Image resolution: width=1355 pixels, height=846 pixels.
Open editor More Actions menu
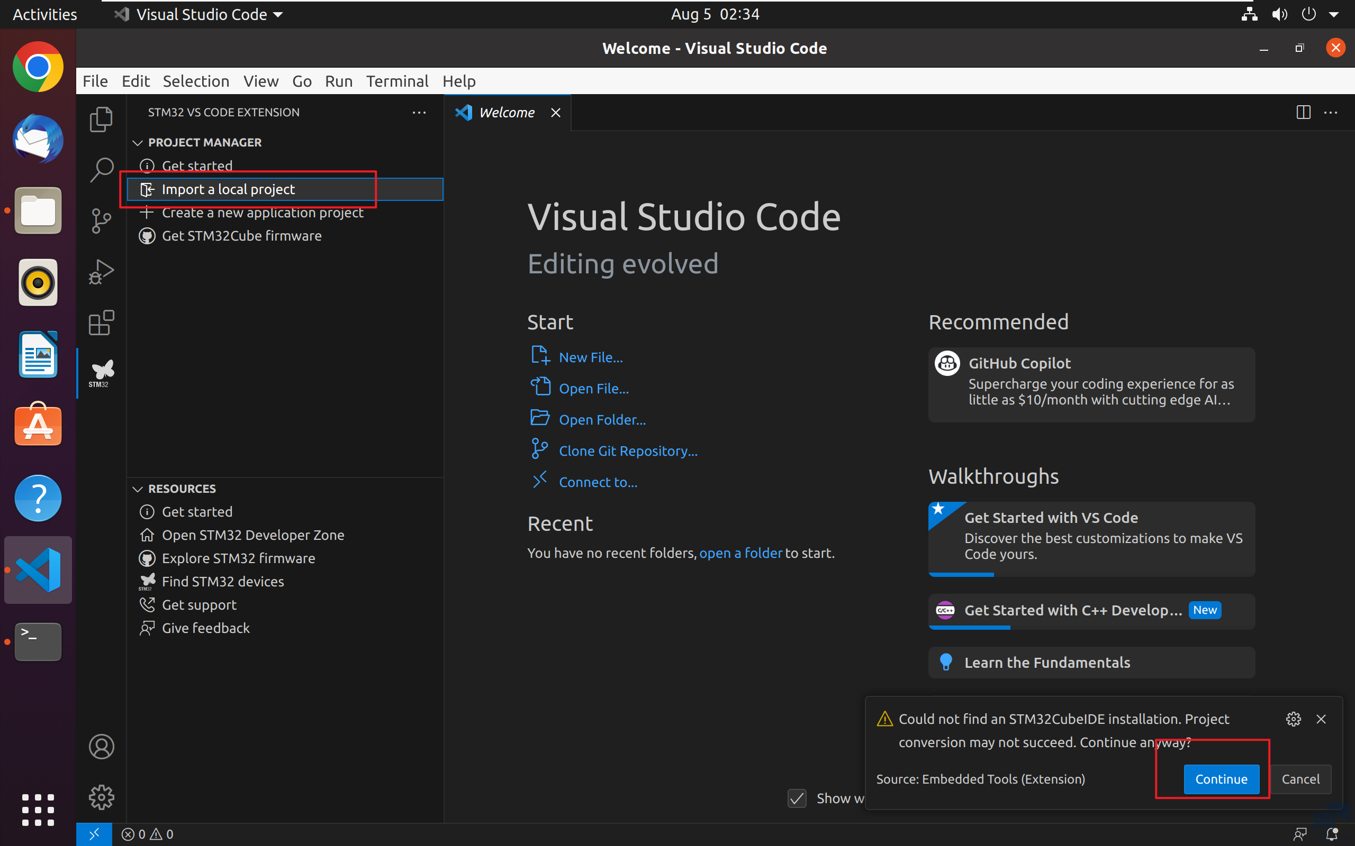[x=1330, y=113]
